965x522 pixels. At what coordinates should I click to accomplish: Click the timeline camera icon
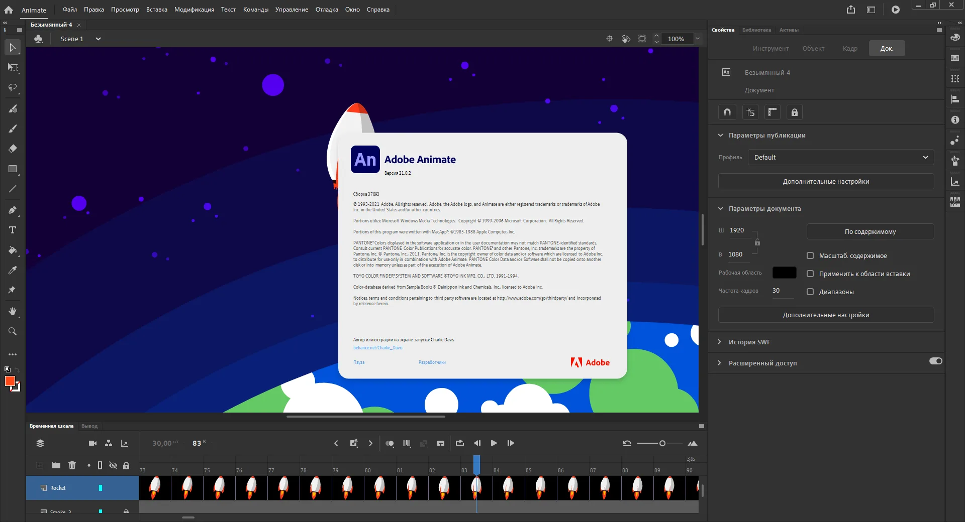[x=92, y=443]
